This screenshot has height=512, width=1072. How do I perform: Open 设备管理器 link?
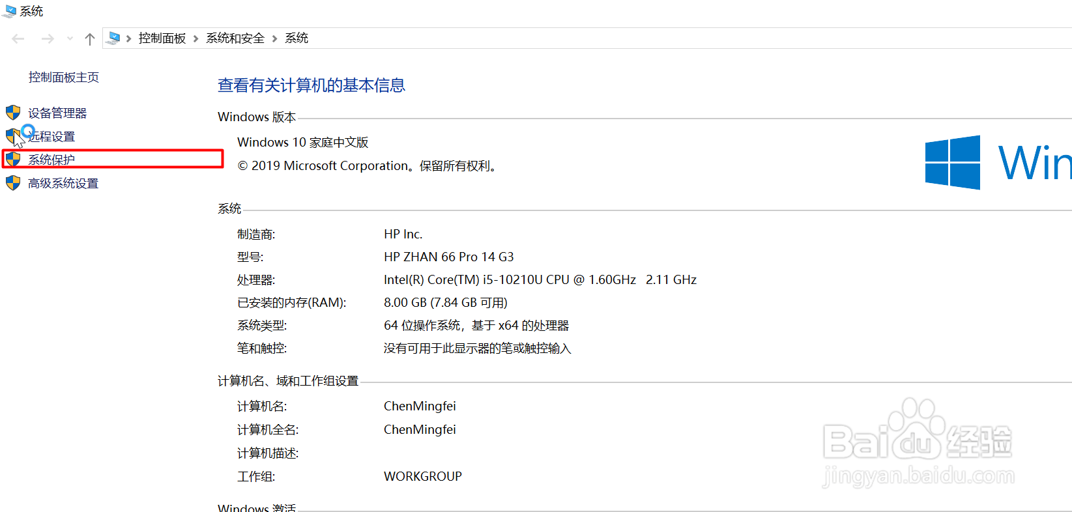tap(57, 113)
